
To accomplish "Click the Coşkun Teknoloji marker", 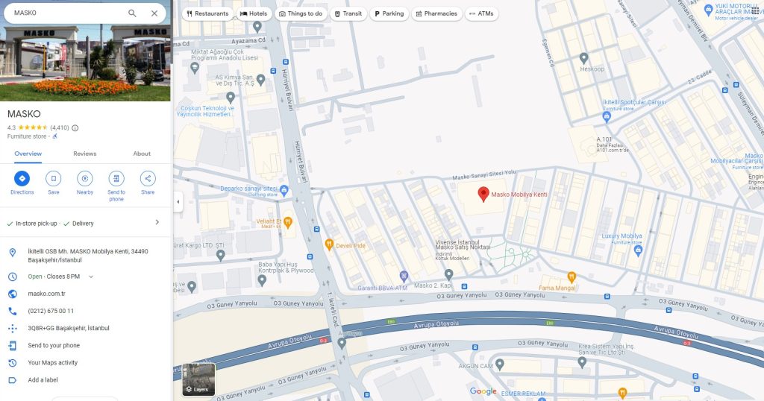I will pyautogui.click(x=231, y=98).
